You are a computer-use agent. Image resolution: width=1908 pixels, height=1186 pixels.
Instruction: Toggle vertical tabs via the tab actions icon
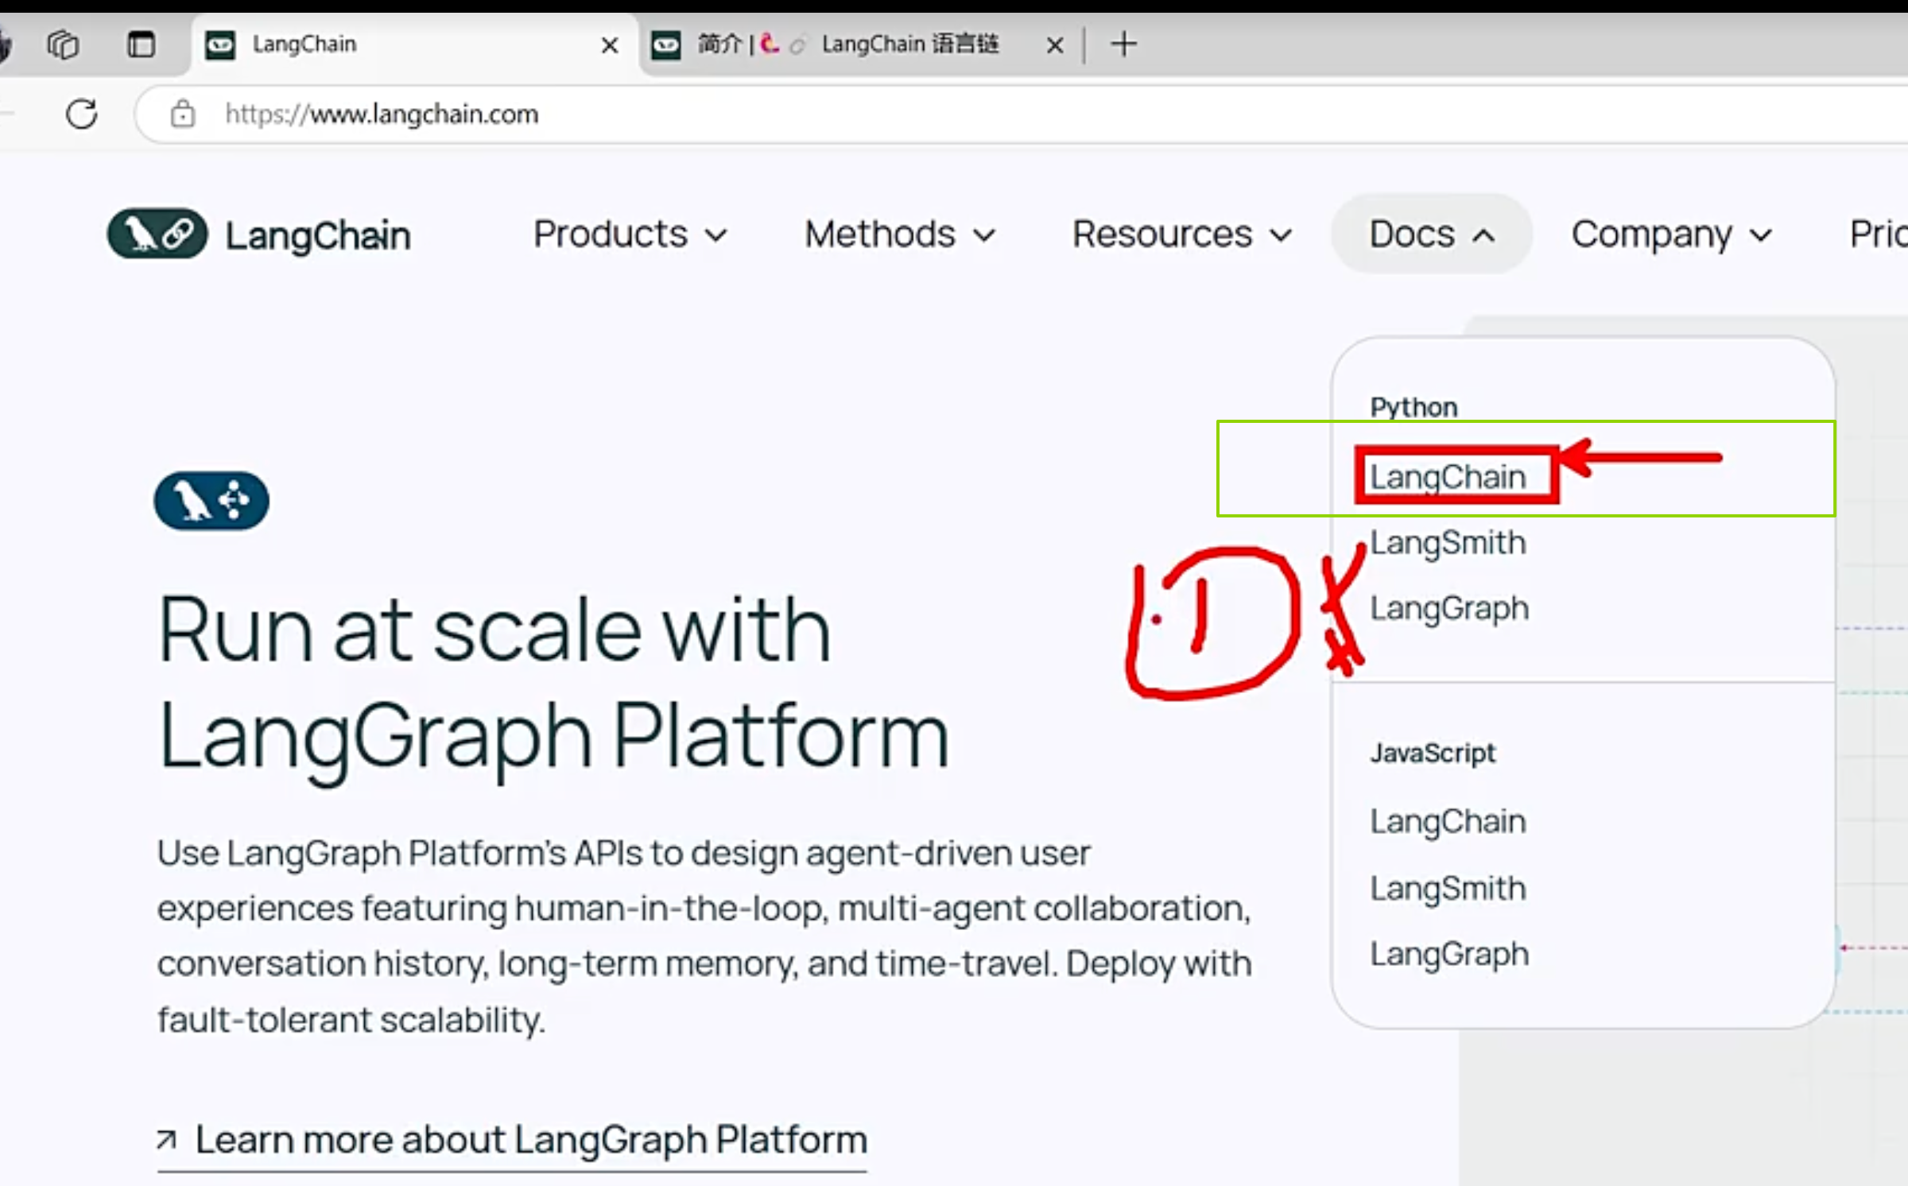(142, 45)
